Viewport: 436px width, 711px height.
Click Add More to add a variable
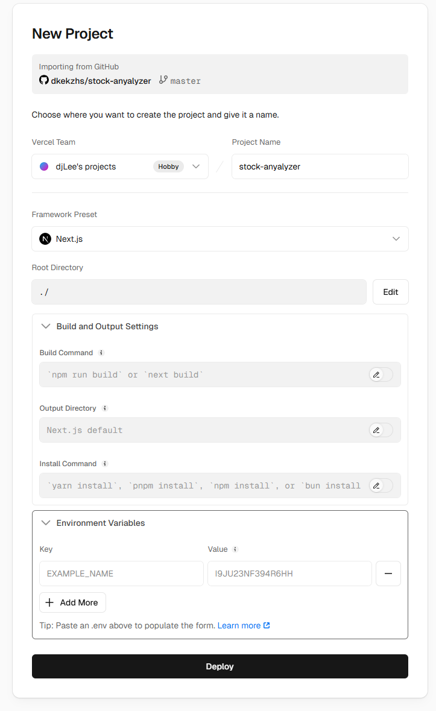click(72, 602)
